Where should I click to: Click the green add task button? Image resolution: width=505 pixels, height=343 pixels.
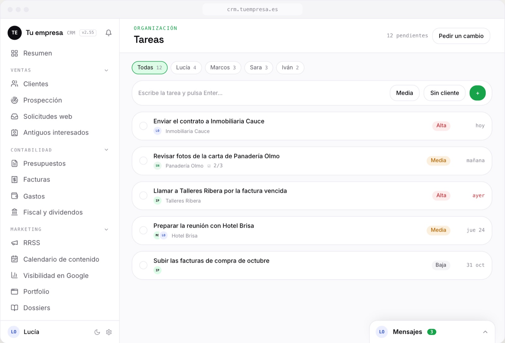[478, 93]
